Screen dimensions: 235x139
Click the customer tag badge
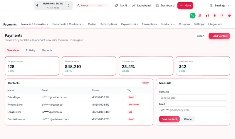click(x=134, y=105)
